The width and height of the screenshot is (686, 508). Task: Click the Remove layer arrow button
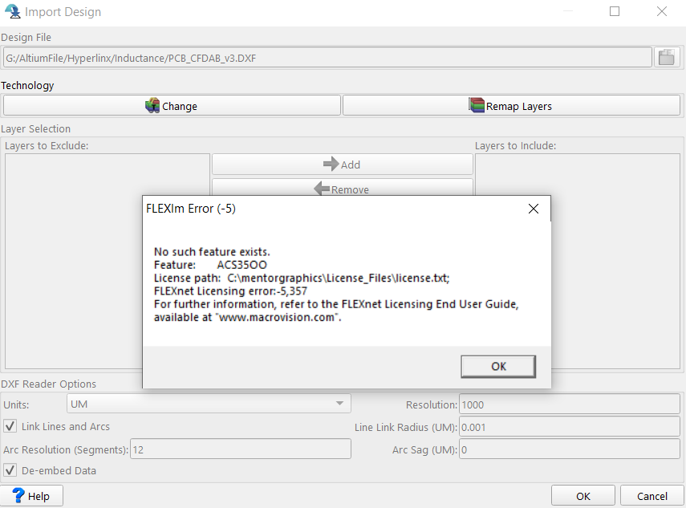pyautogui.click(x=342, y=189)
